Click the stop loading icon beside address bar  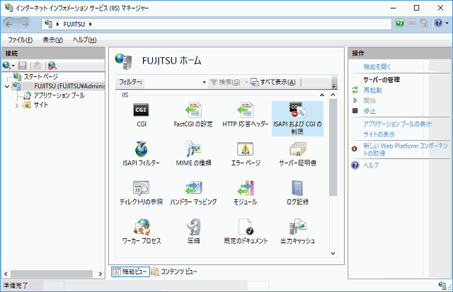(x=412, y=23)
